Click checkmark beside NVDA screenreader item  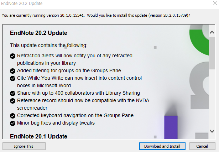tap(12, 101)
